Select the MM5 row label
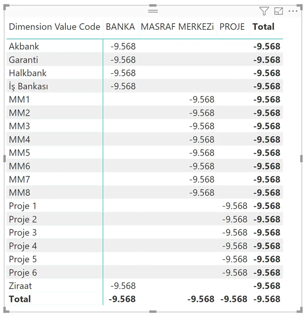 pyautogui.click(x=20, y=153)
